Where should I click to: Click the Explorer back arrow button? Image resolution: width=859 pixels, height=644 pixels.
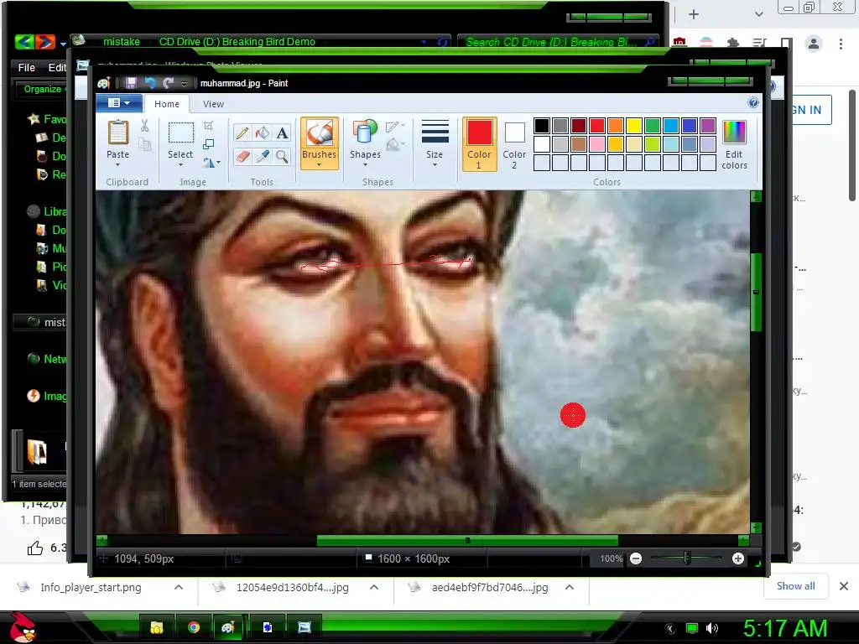pyautogui.click(x=24, y=42)
